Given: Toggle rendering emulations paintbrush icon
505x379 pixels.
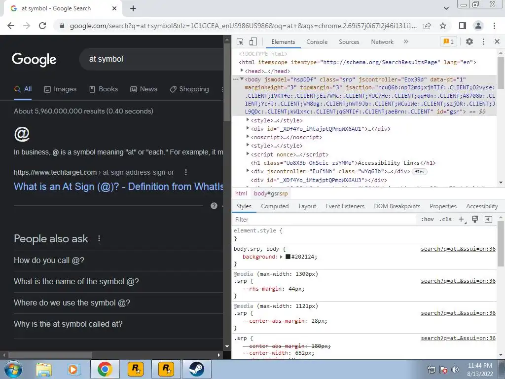Looking at the screenshot, I should click(x=475, y=220).
